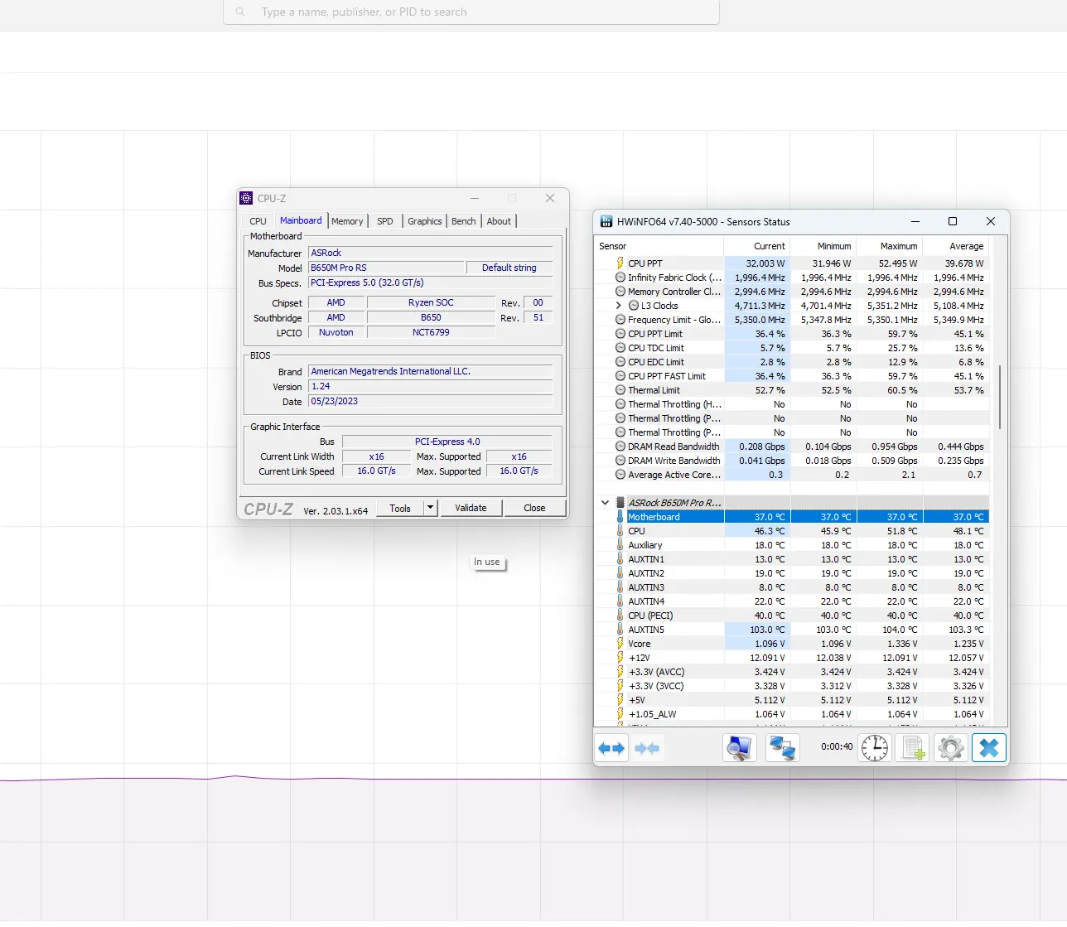The image size is (1067, 927).
Task: Click the lightning icon beside Vcore
Action: (620, 644)
